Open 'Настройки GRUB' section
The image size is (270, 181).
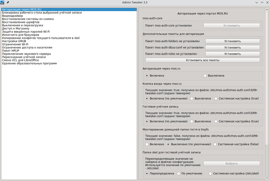[14, 41]
